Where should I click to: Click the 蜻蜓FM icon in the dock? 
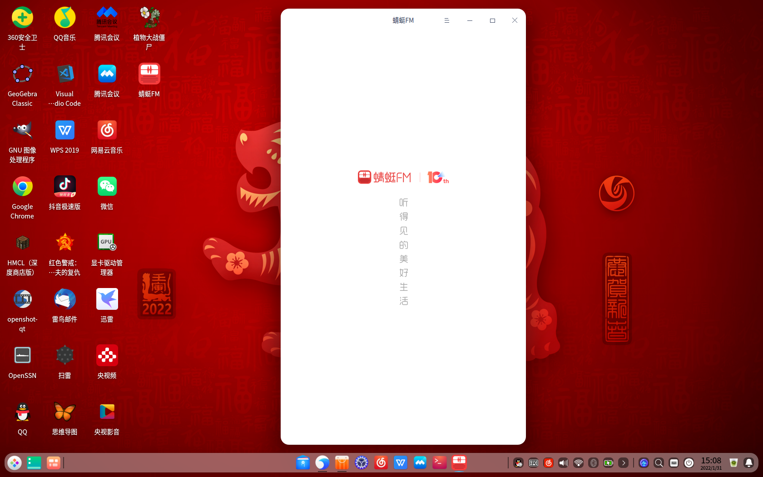tap(459, 463)
